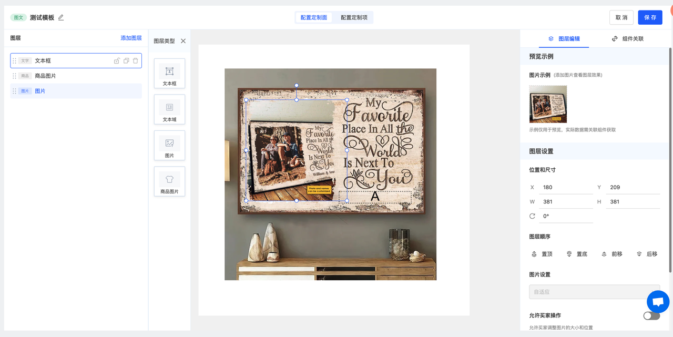This screenshot has width=673, height=337.
Task: Click the 图层设置 section header
Action: click(x=594, y=151)
